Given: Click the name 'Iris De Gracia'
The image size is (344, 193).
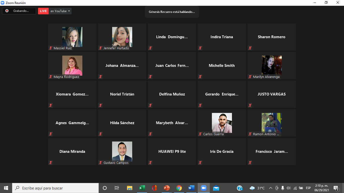Looking at the screenshot, I should pos(222,152).
